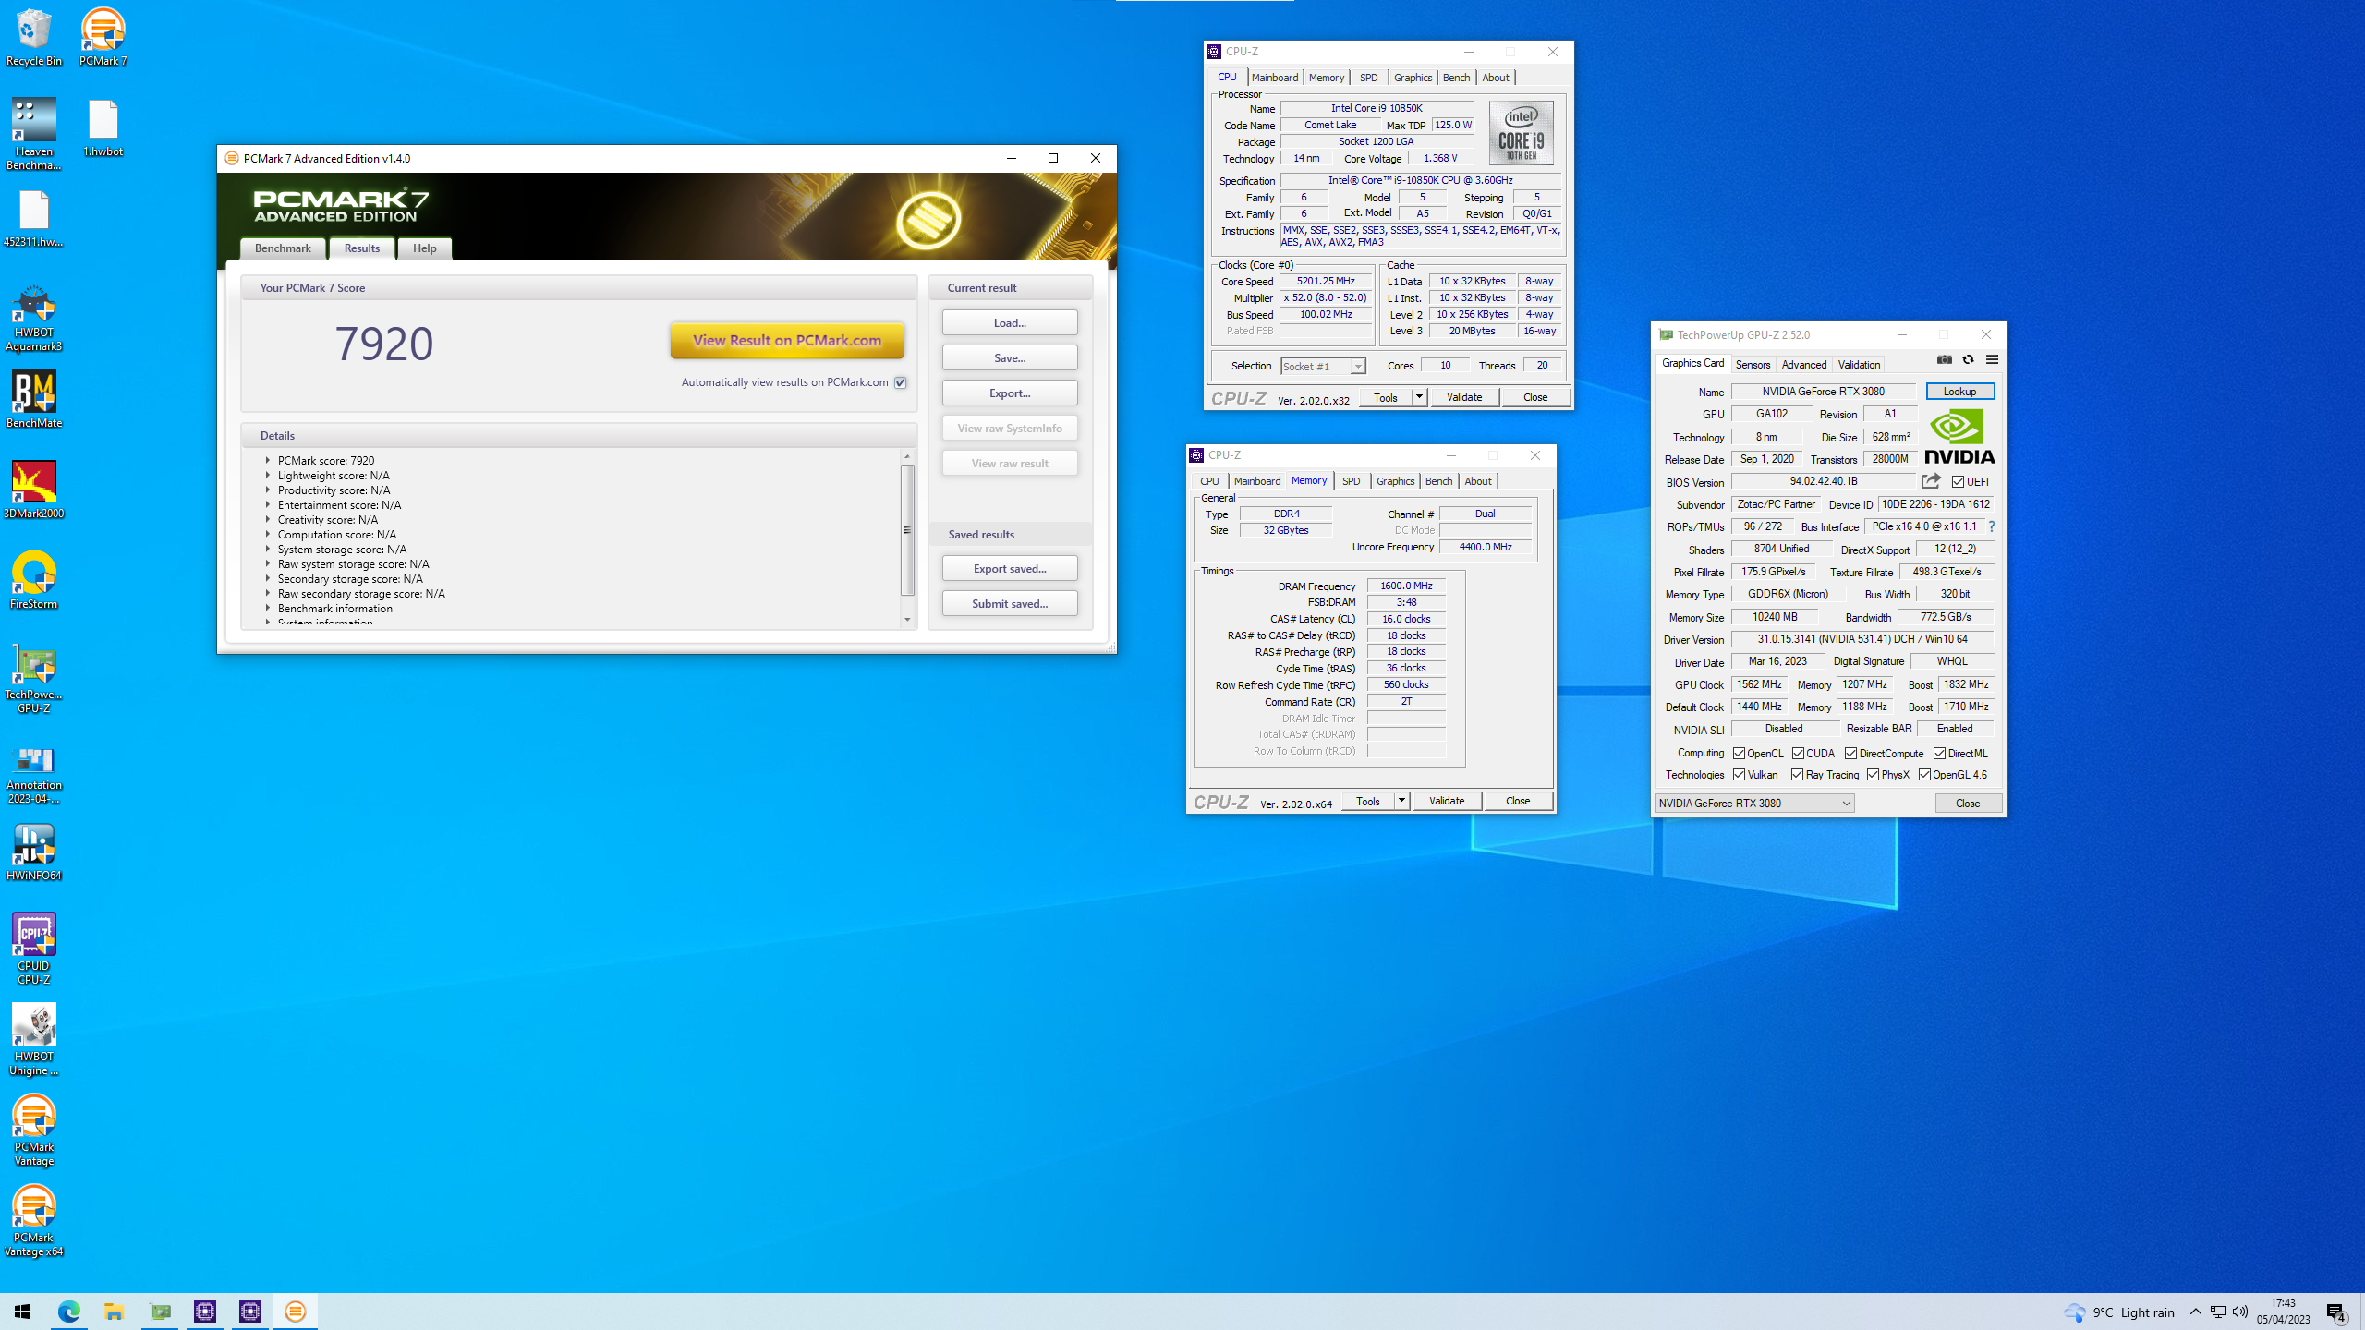Switch to Mainboard tab in upper CPU-Z window
Image resolution: width=2365 pixels, height=1330 pixels.
(x=1274, y=78)
